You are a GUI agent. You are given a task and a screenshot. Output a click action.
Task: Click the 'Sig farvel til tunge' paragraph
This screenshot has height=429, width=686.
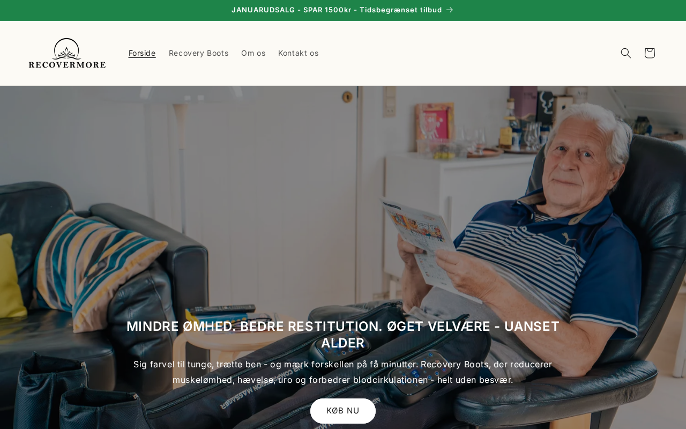pyautogui.click(x=343, y=372)
